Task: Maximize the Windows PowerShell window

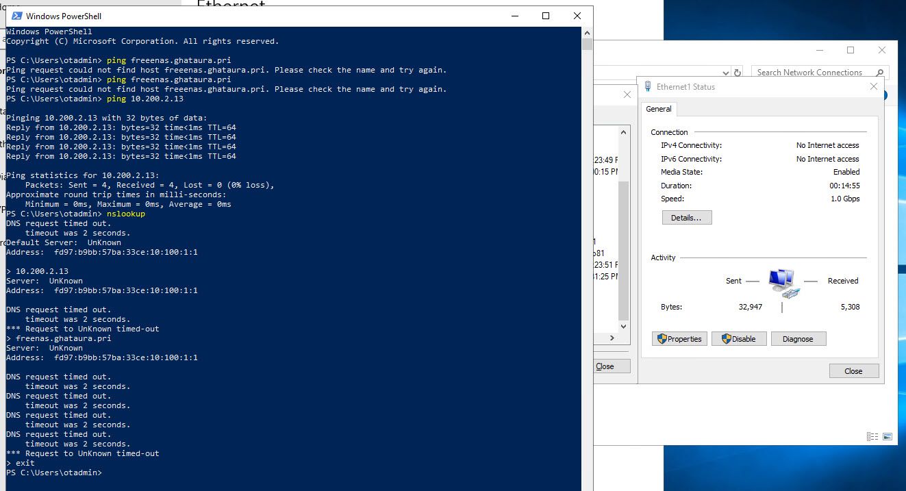Action: click(x=546, y=16)
